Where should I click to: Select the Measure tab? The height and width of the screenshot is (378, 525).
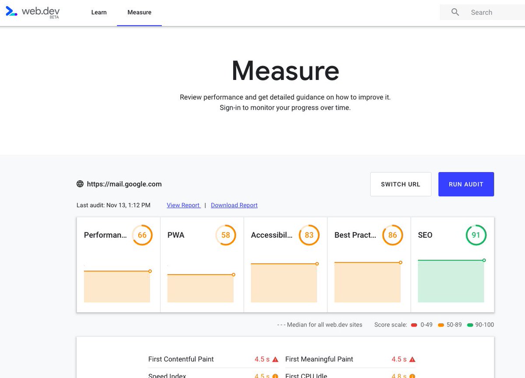[140, 12]
